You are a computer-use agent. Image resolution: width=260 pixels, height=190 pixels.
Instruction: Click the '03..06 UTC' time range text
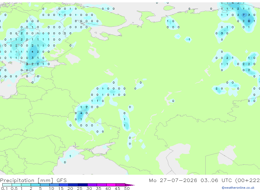coord(216,180)
